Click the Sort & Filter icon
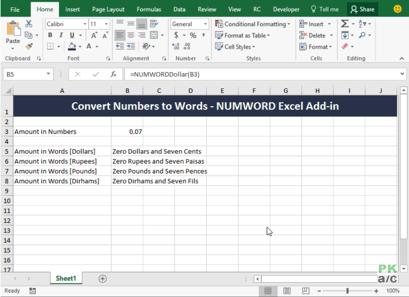The width and height of the screenshot is (409, 297). pos(362,24)
